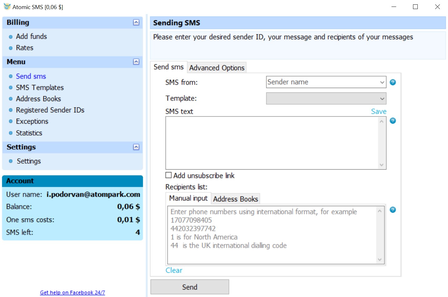Image resolution: width=448 pixels, height=297 pixels.
Task: Open Statistics menu item
Action: coord(29,133)
